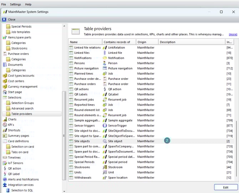Click the KPI's icon in sidebar
Viewport: 239px width, 193px height.
5,125
